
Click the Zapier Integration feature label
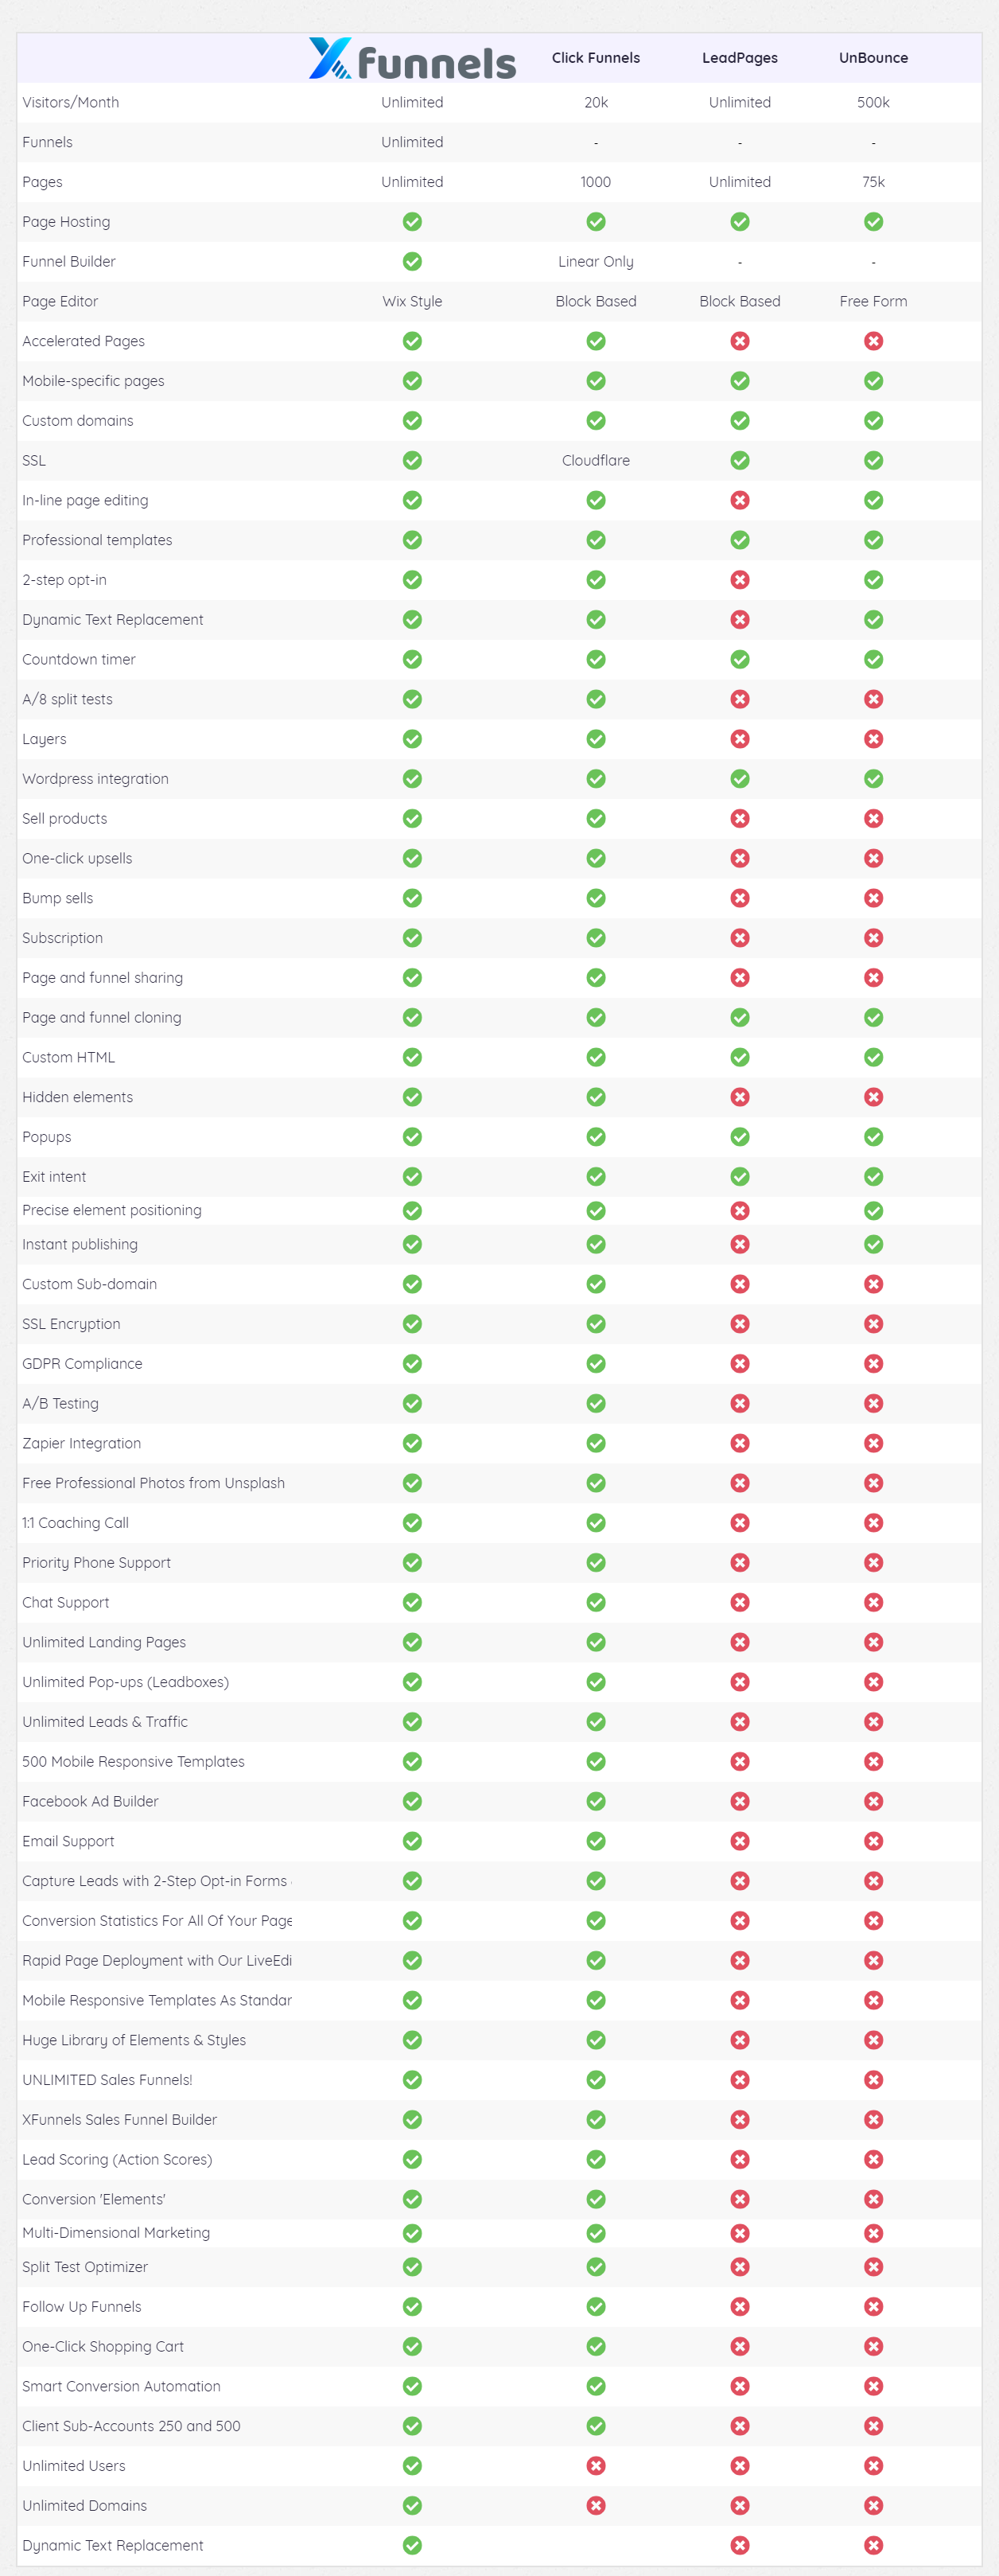coord(82,1443)
